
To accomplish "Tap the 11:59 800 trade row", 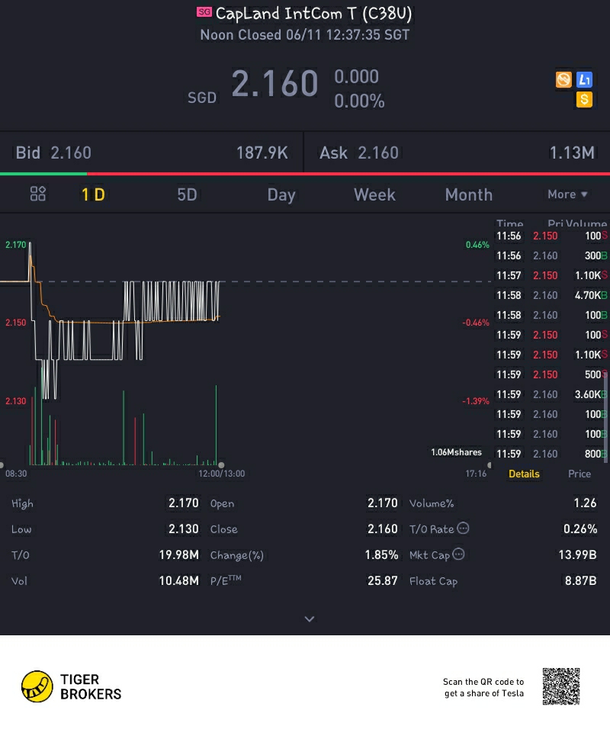I will 551,454.
